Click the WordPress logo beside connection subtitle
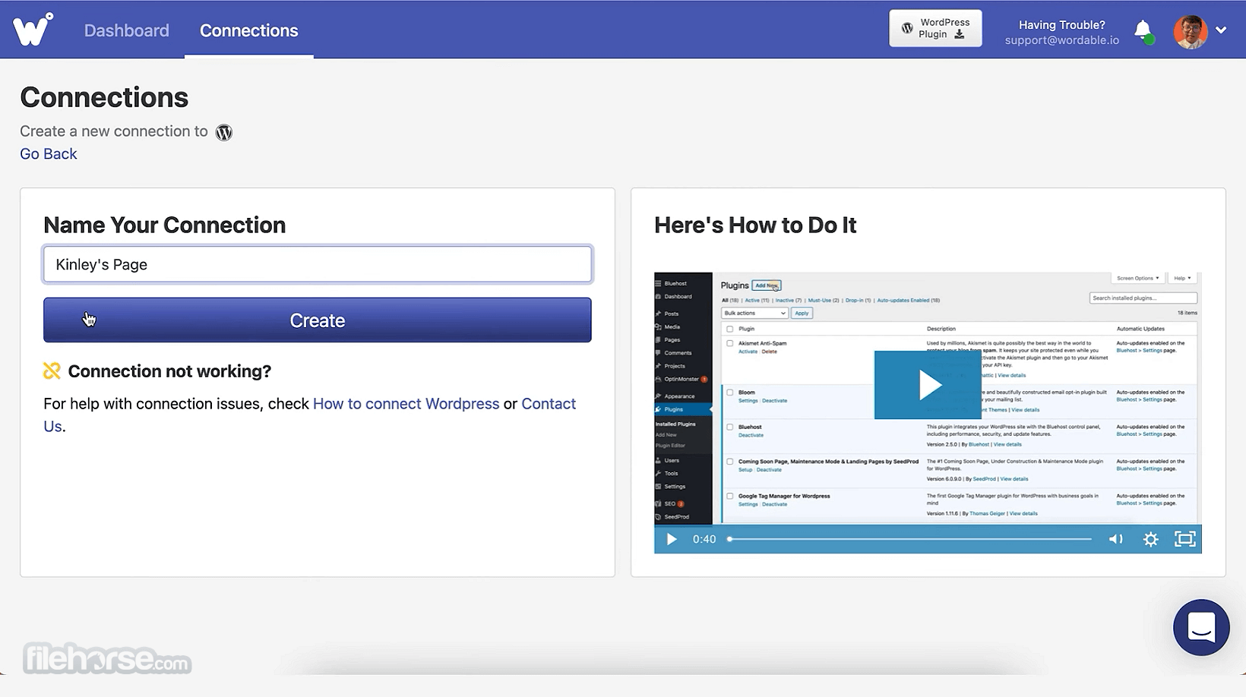This screenshot has height=697, width=1246. [x=223, y=132]
